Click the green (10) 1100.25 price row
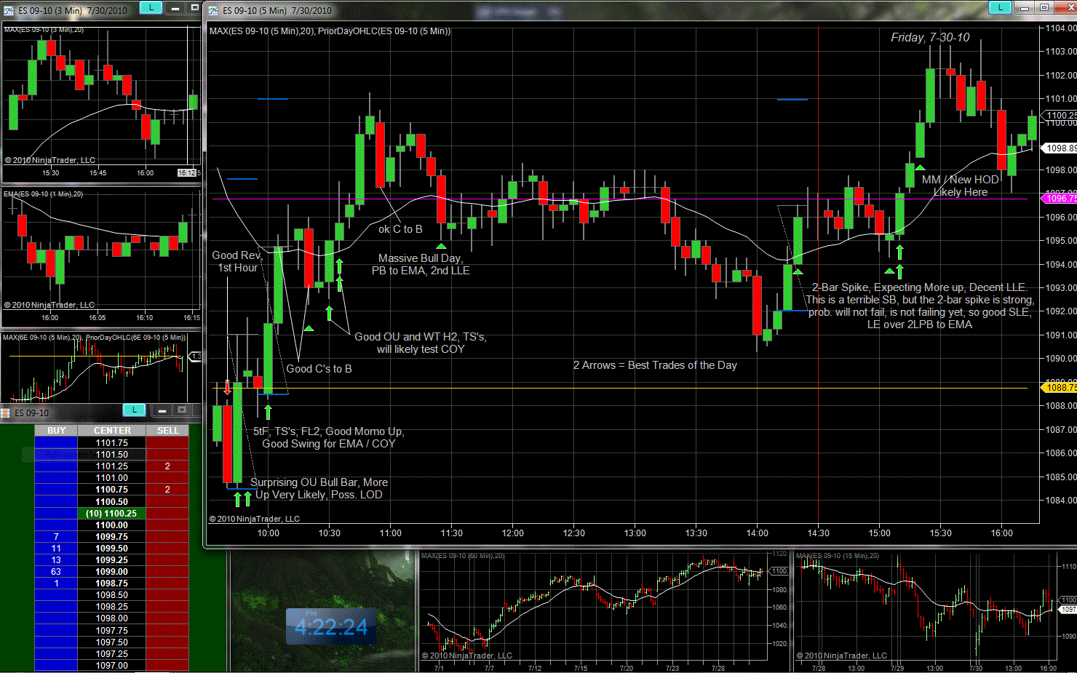1077x673 pixels. 111,514
